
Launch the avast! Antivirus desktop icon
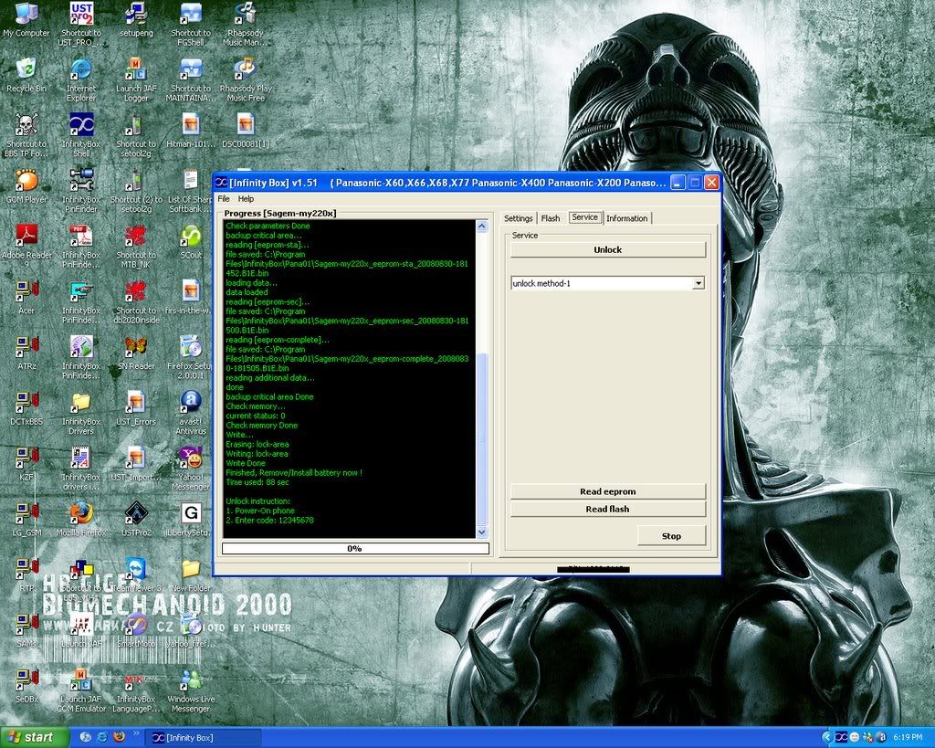tap(191, 402)
